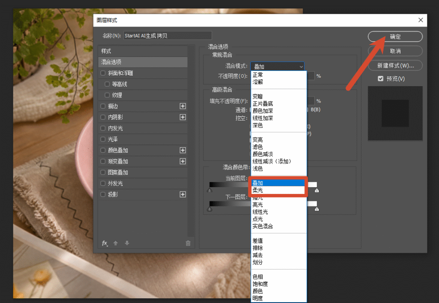The width and height of the screenshot is (439, 303).
Task: Click the move effect down arrow icon
Action: point(127,243)
